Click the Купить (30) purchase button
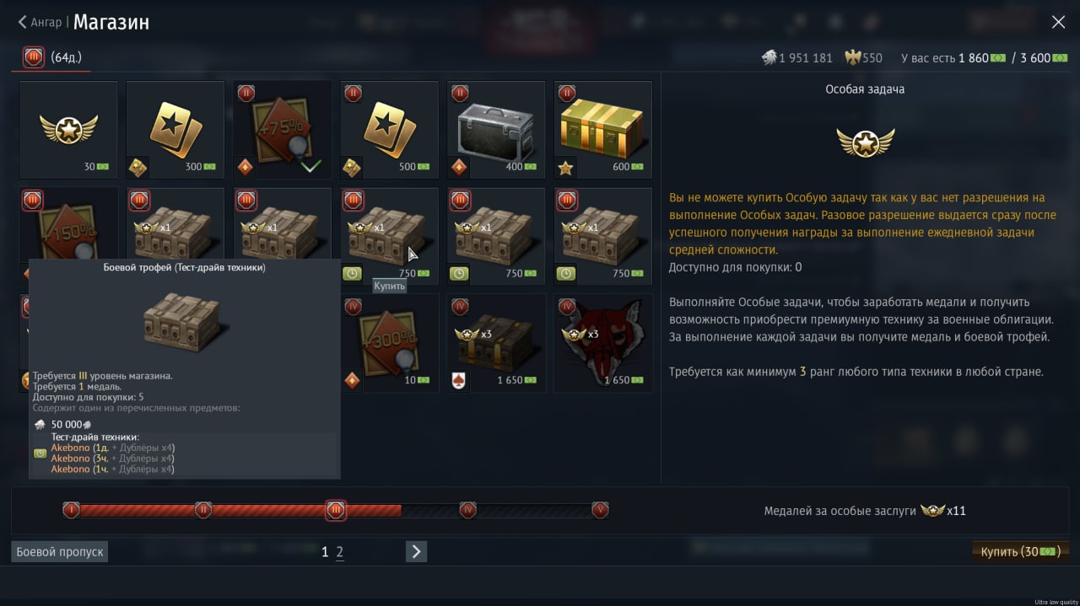 [1021, 552]
